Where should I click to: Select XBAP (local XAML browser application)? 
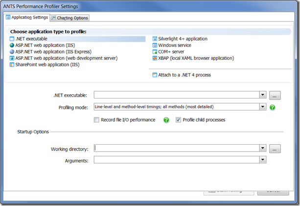click(193, 58)
